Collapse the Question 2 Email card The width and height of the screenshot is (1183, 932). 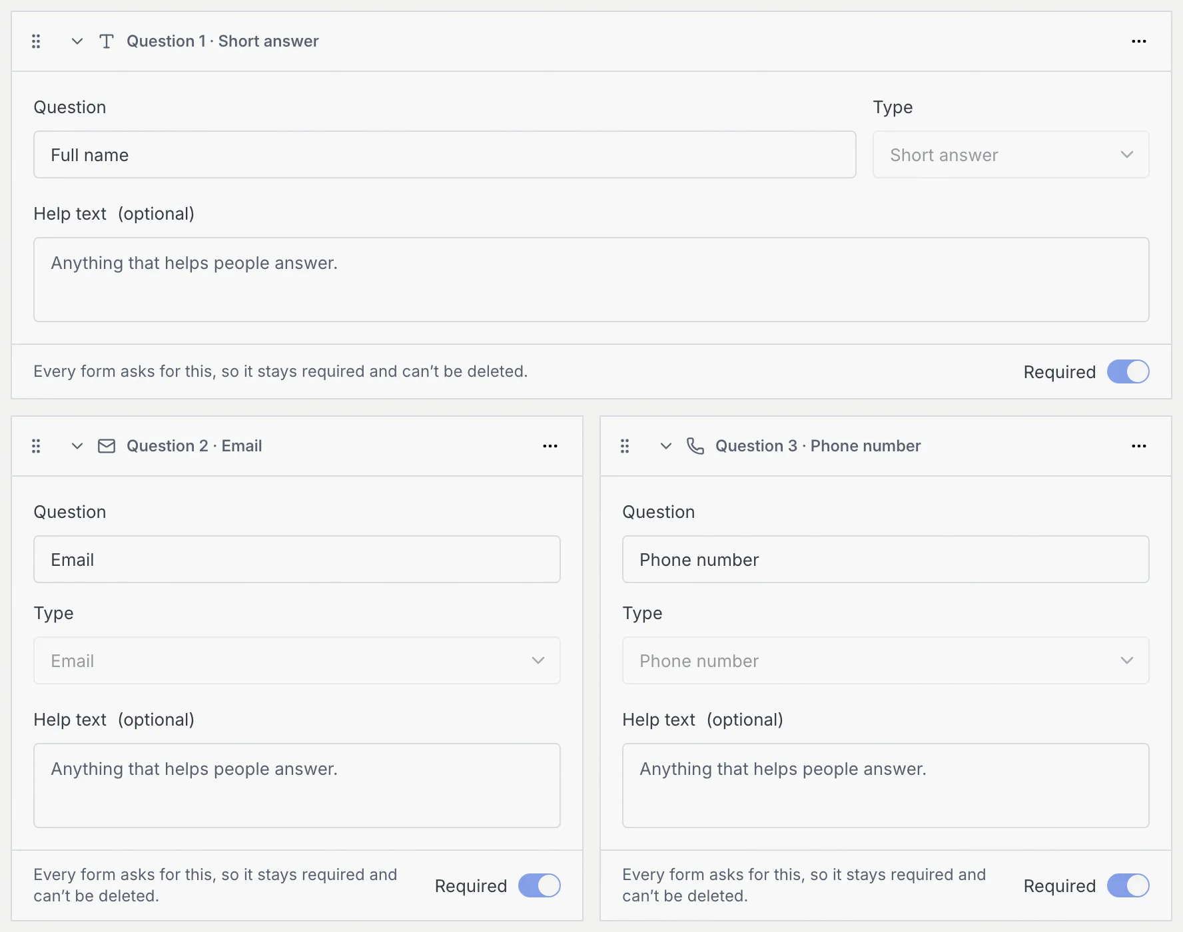pyautogui.click(x=77, y=446)
